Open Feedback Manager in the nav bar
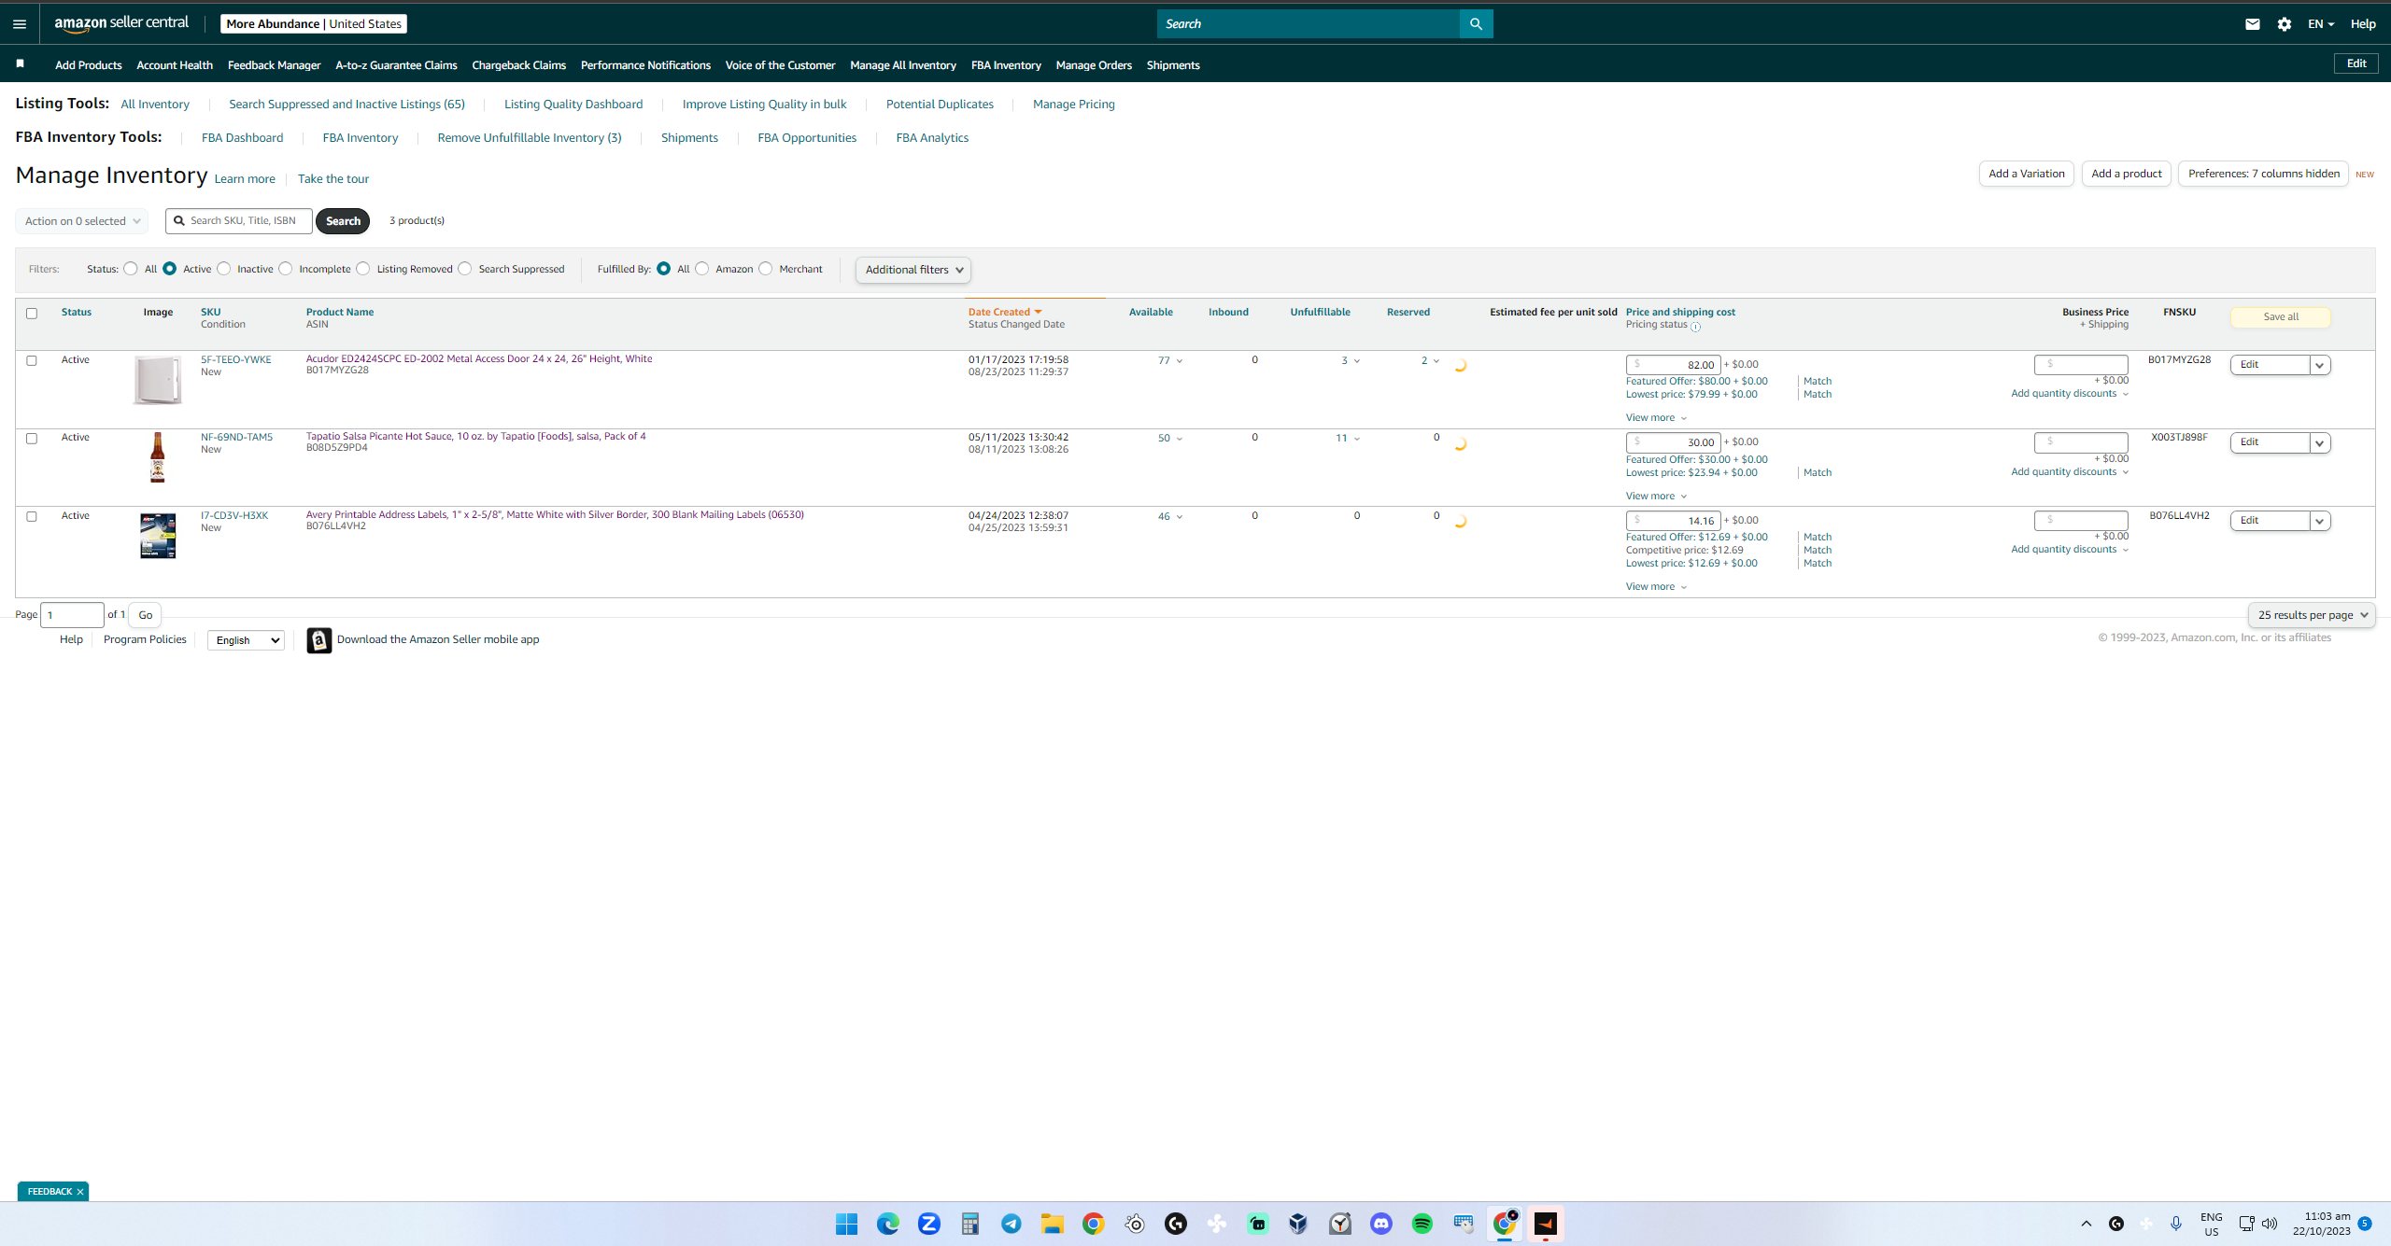 click(x=274, y=65)
